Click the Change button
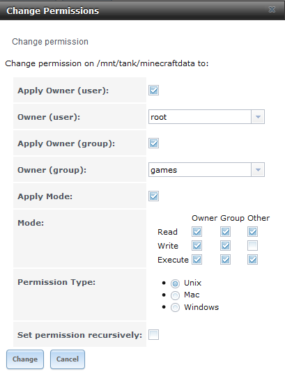The height and width of the screenshot is (374, 285). [25, 359]
